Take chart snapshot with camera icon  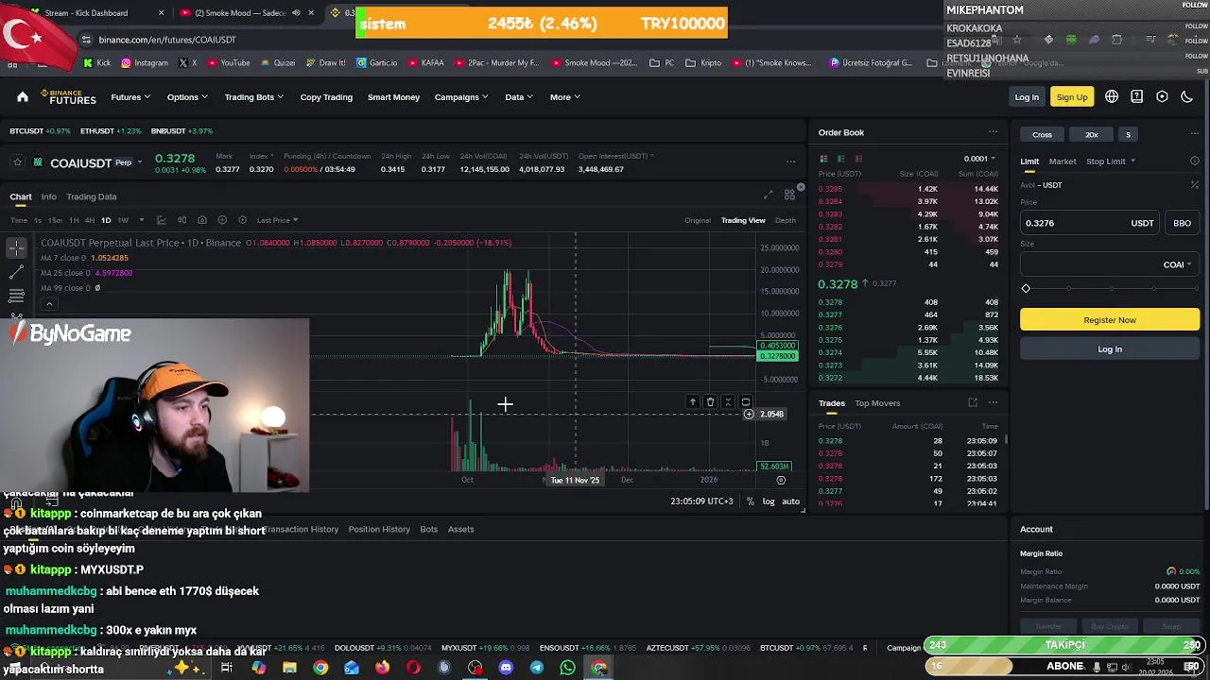pyautogui.click(x=201, y=220)
